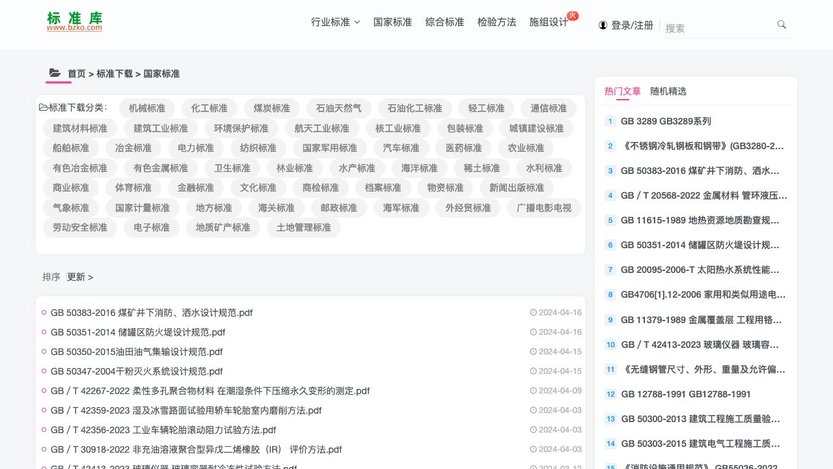Click the number 1 rank badge
This screenshot has width=833, height=469.
point(610,121)
